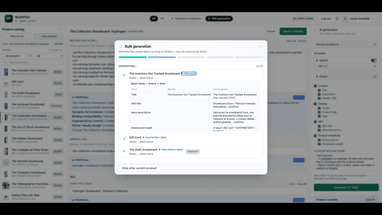Viewport: 382px width, 215px height.
Task: Click the Snowboard length field row
Action: pos(195,128)
